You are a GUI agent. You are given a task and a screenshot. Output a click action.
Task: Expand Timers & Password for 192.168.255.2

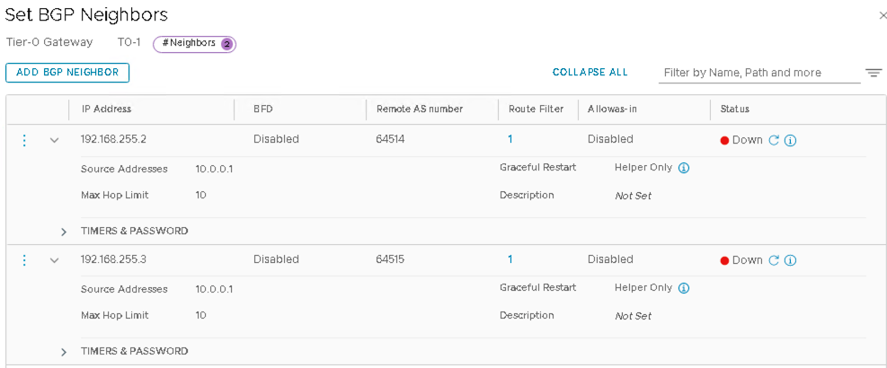pos(64,232)
